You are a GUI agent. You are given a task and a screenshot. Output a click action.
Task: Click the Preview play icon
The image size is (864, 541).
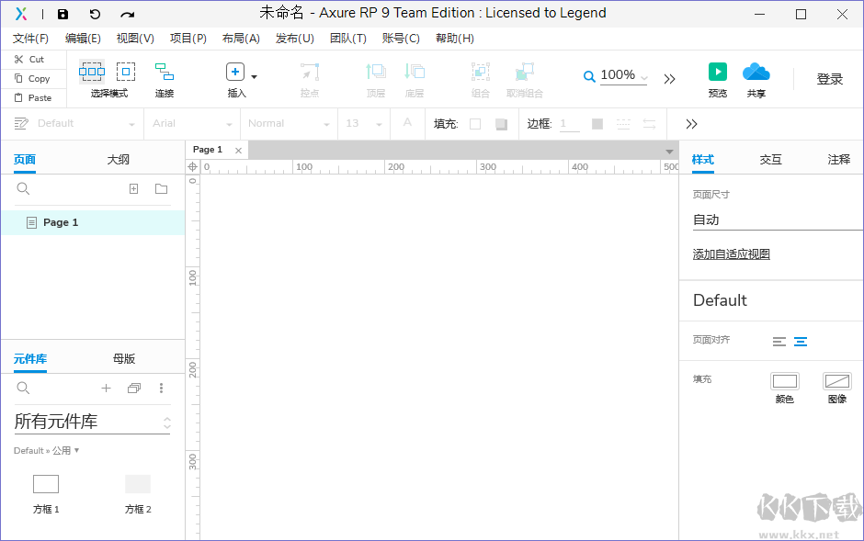pyautogui.click(x=718, y=72)
